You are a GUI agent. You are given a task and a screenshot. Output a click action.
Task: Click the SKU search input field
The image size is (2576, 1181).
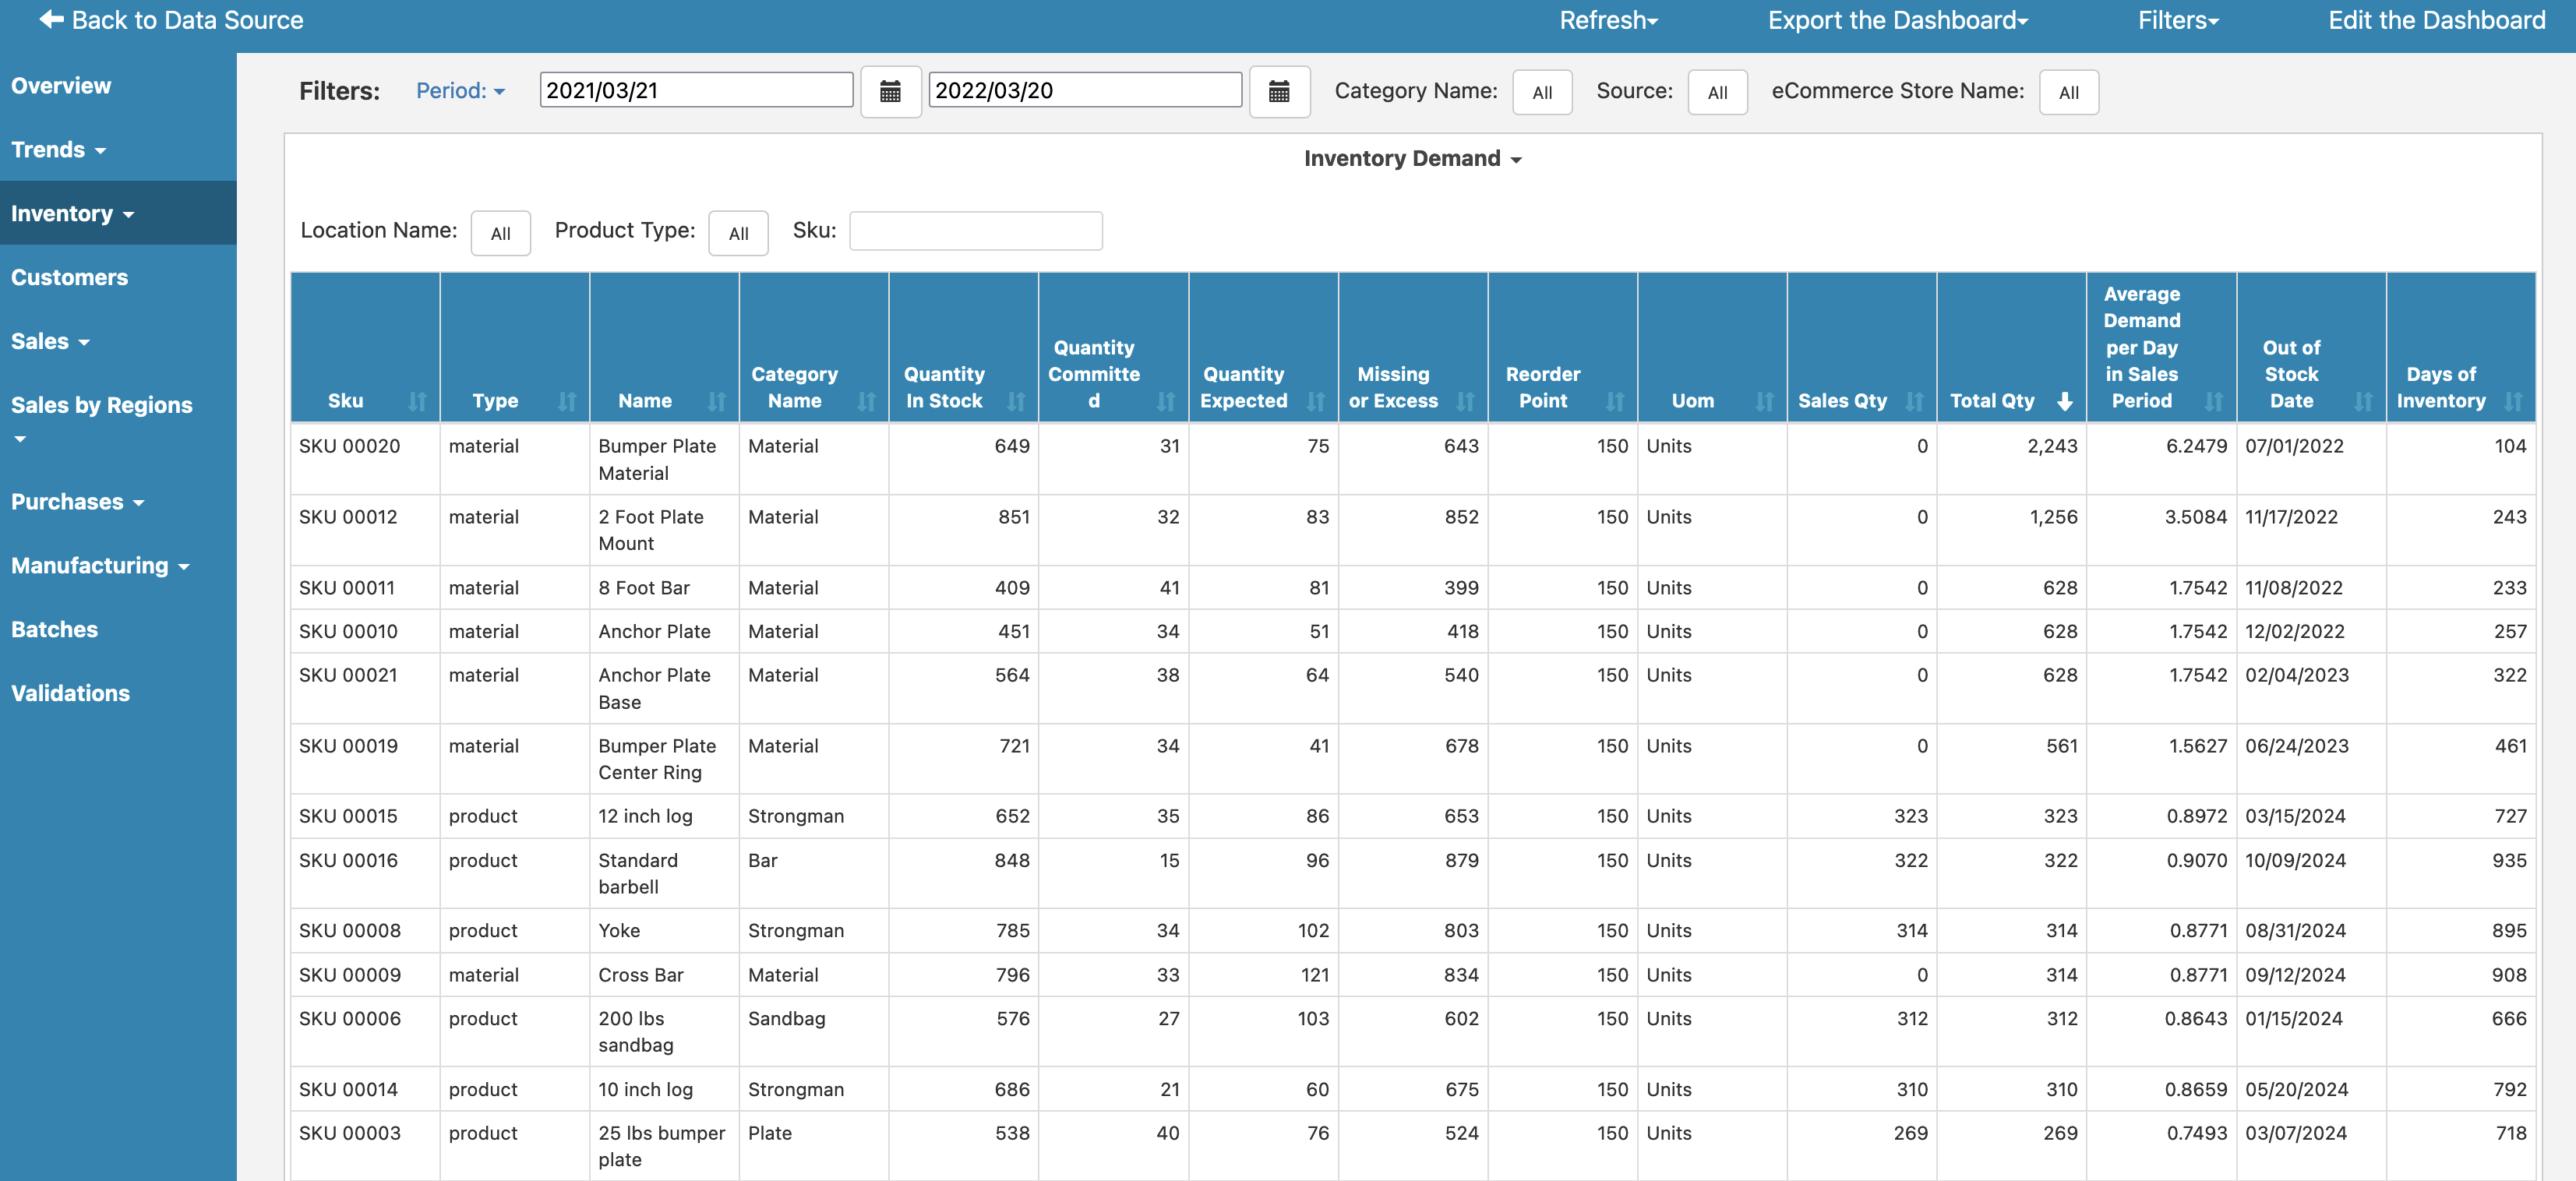tap(974, 230)
